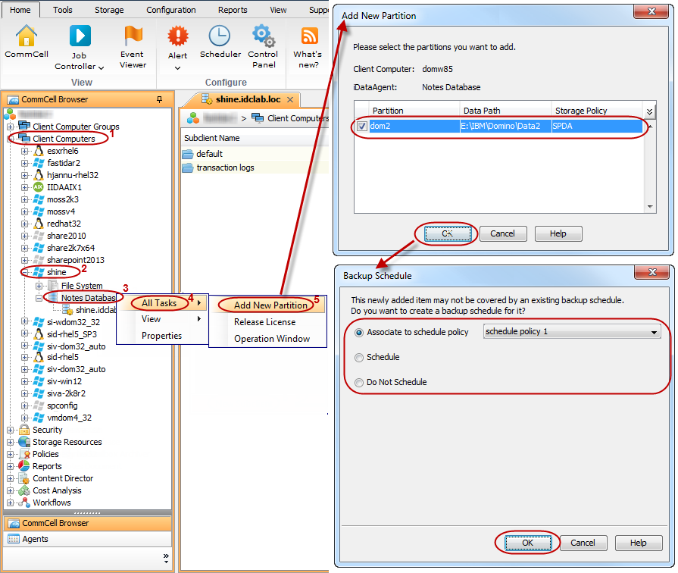
Task: Open the Control Panel gear icon
Action: point(264,36)
